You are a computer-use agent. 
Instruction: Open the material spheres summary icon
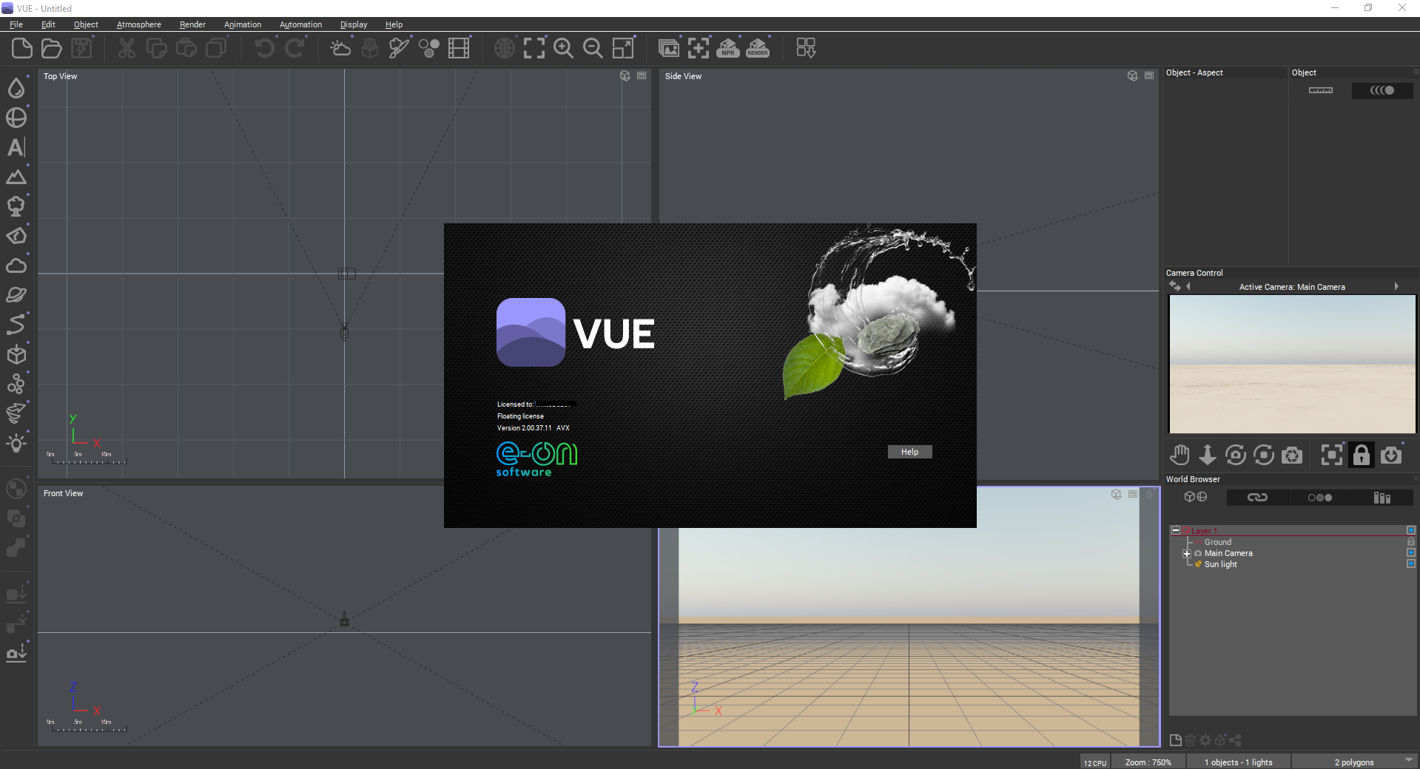(429, 49)
